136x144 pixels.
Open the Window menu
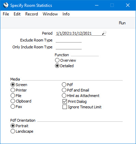[50, 14]
